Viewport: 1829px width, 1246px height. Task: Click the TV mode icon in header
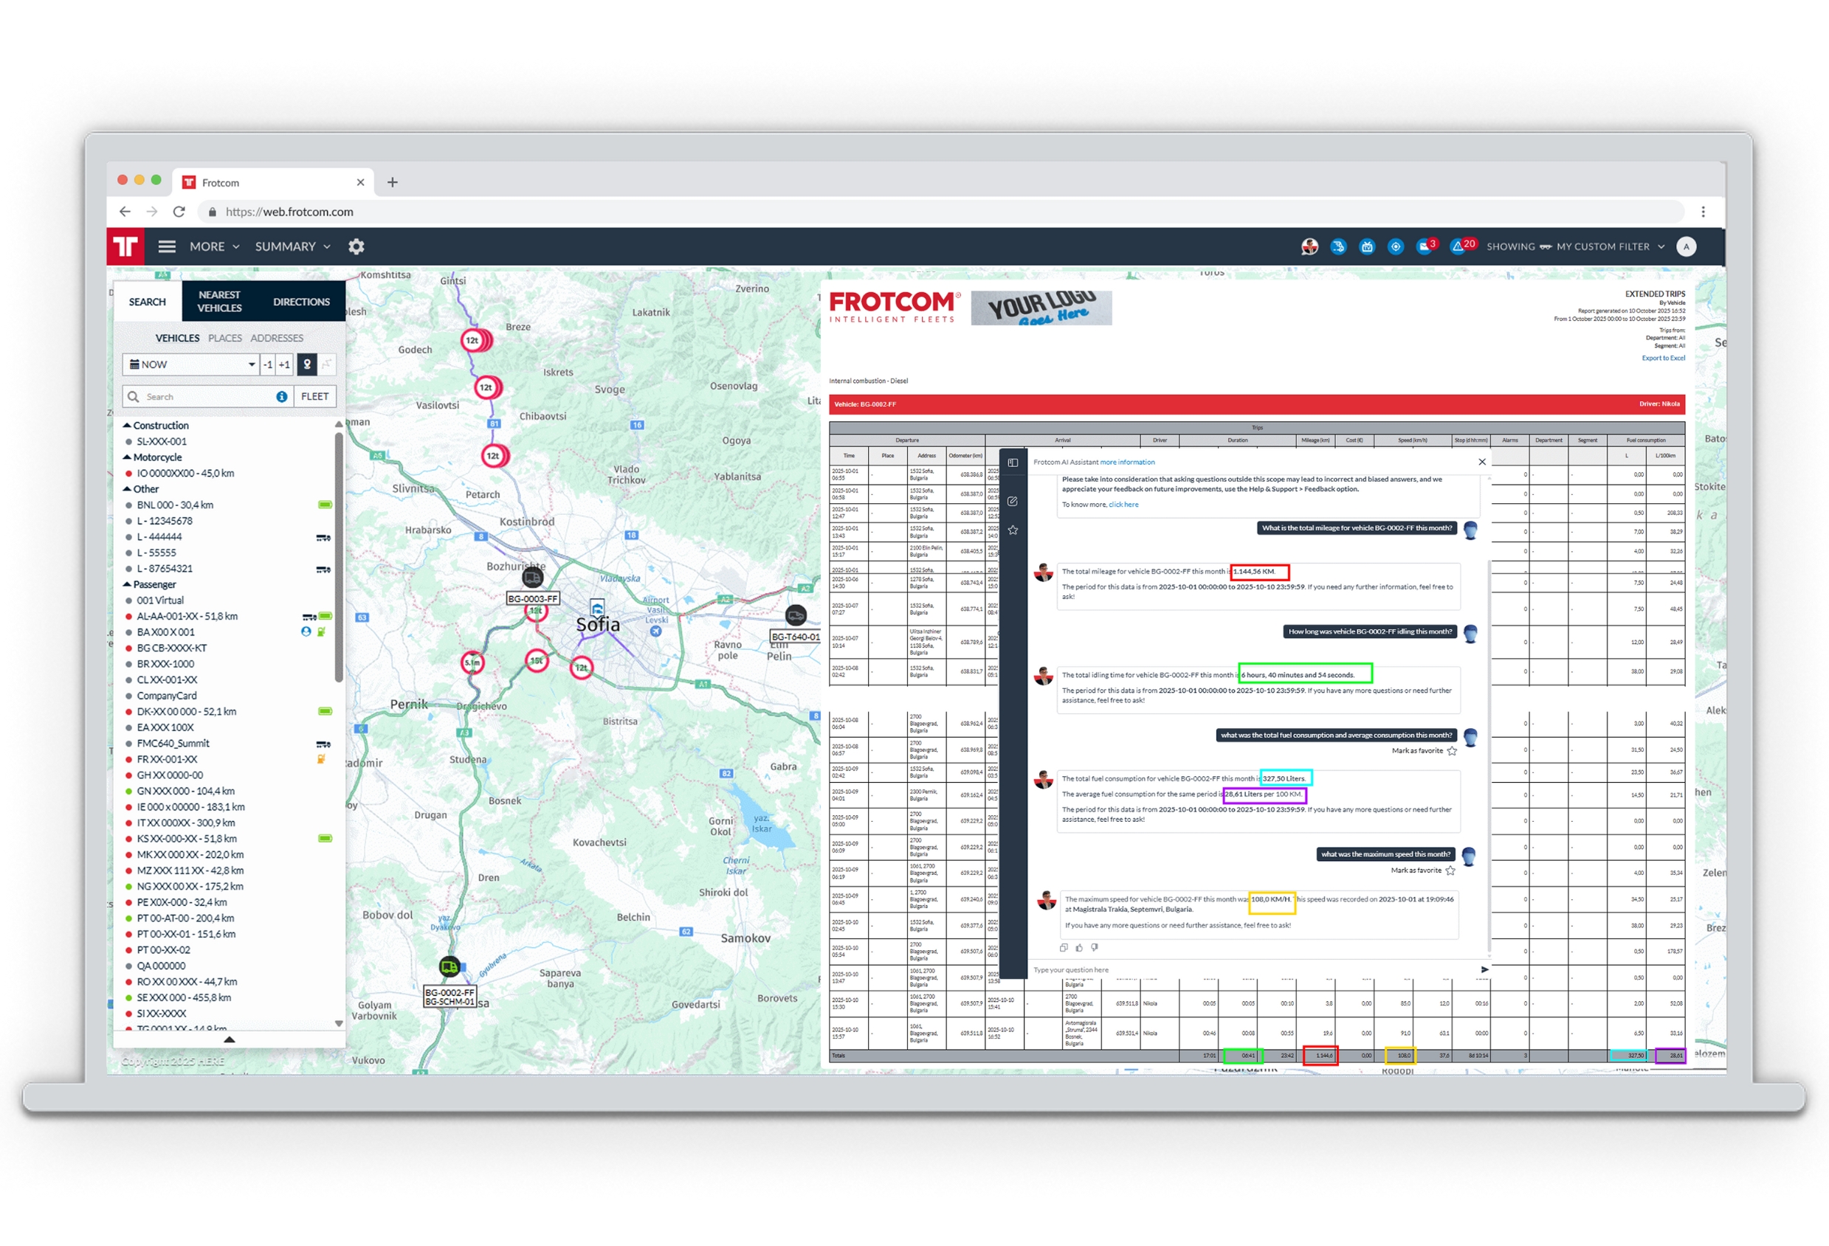click(x=1367, y=247)
